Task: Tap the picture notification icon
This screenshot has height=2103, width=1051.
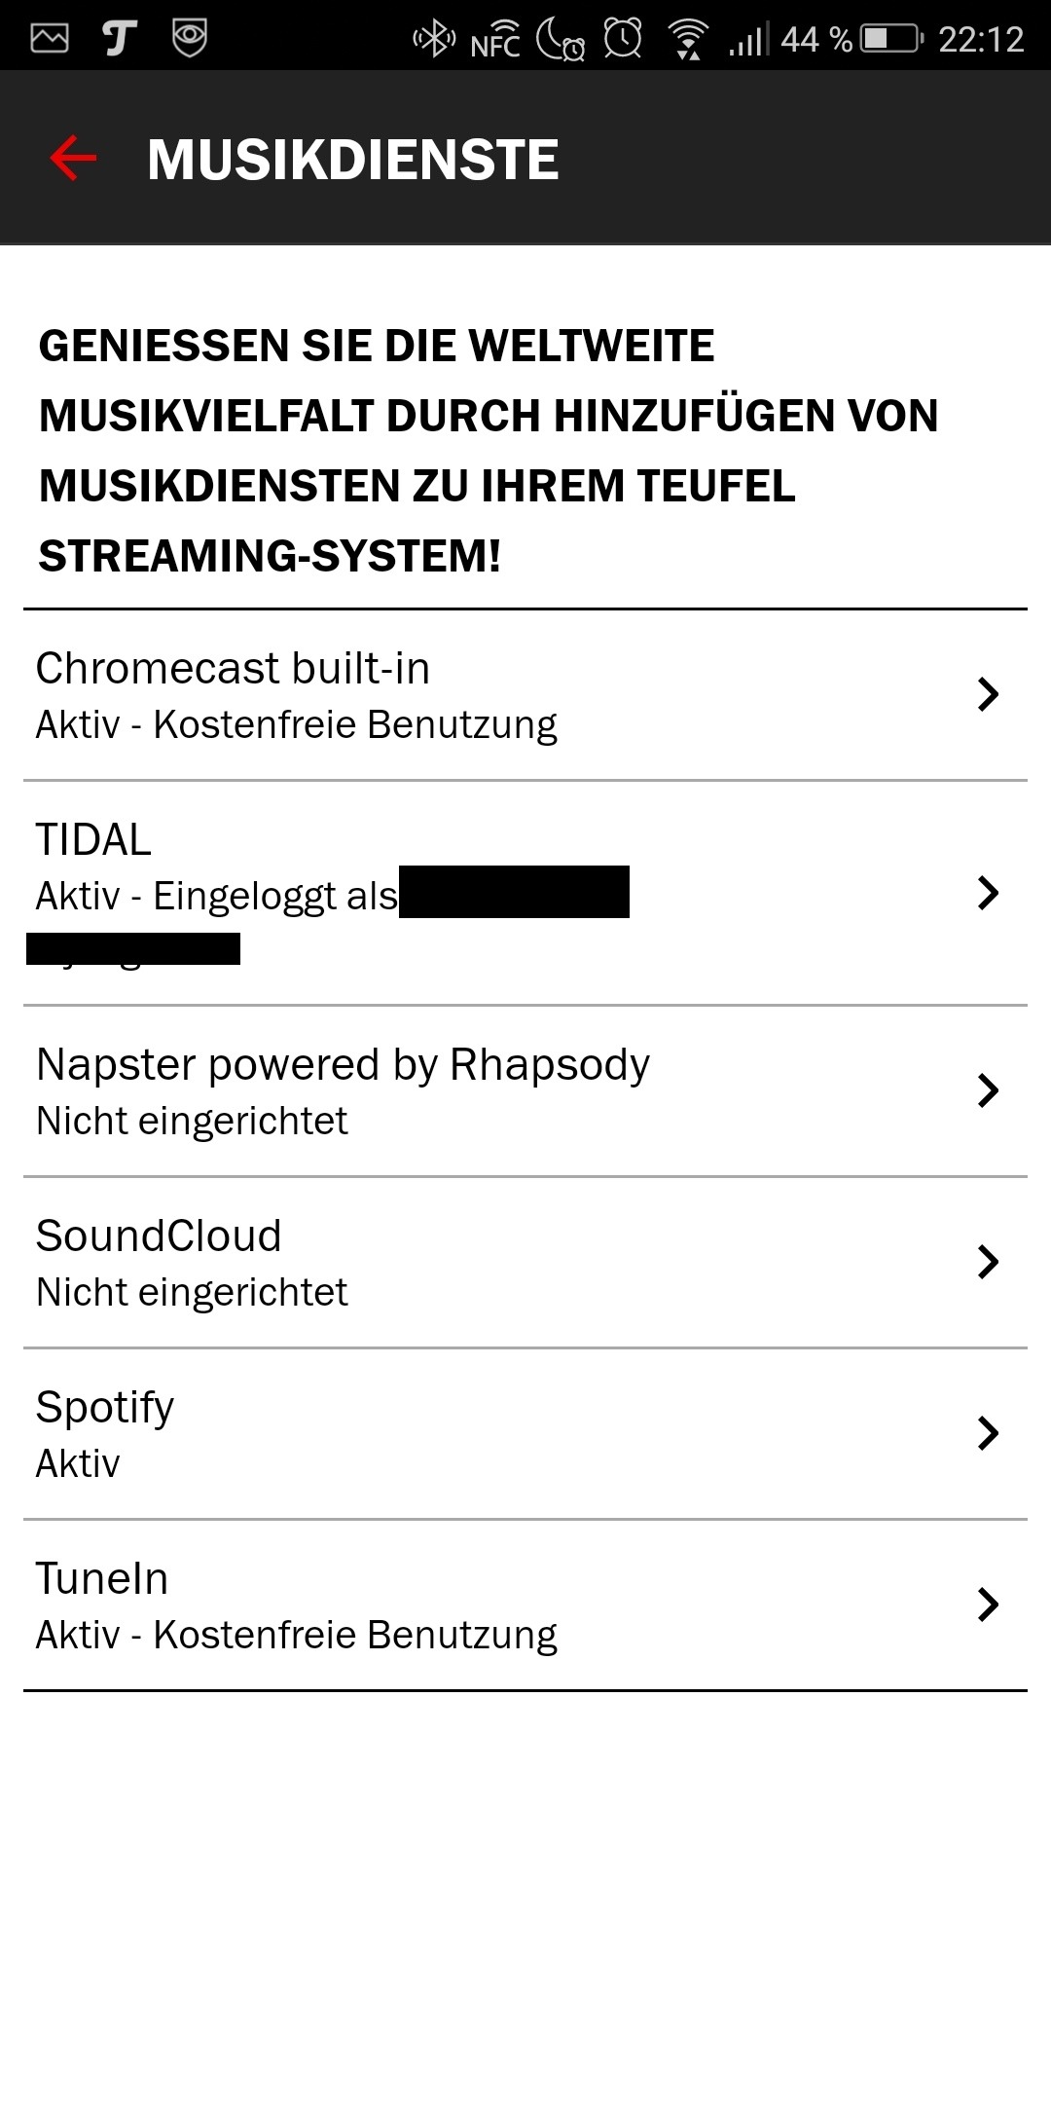Action: pos(50,38)
